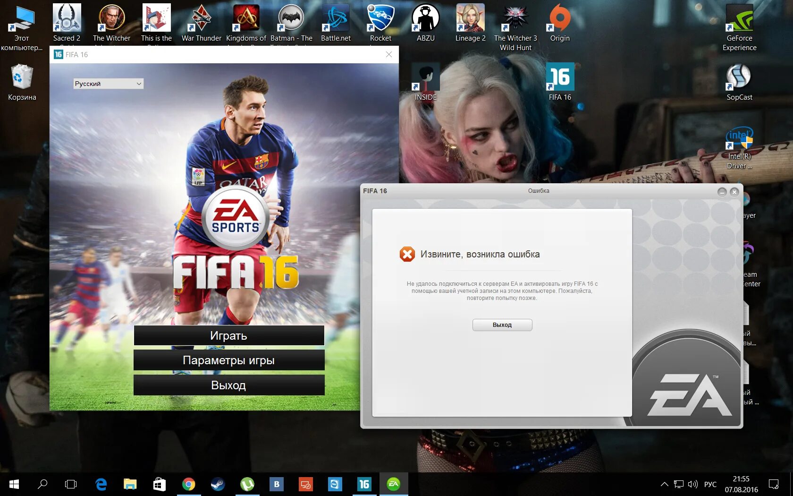Open the Action Center notifications

(774, 484)
